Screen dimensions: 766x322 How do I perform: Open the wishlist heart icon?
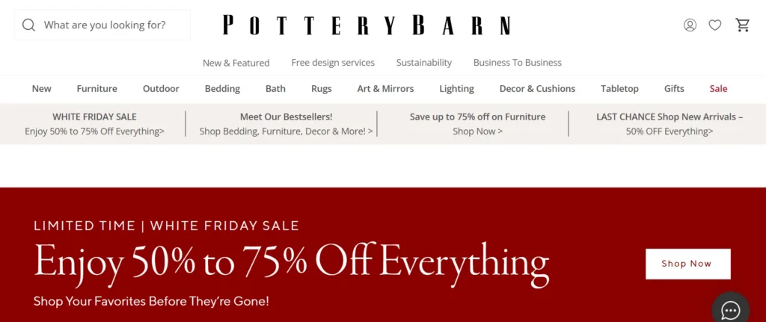click(715, 25)
